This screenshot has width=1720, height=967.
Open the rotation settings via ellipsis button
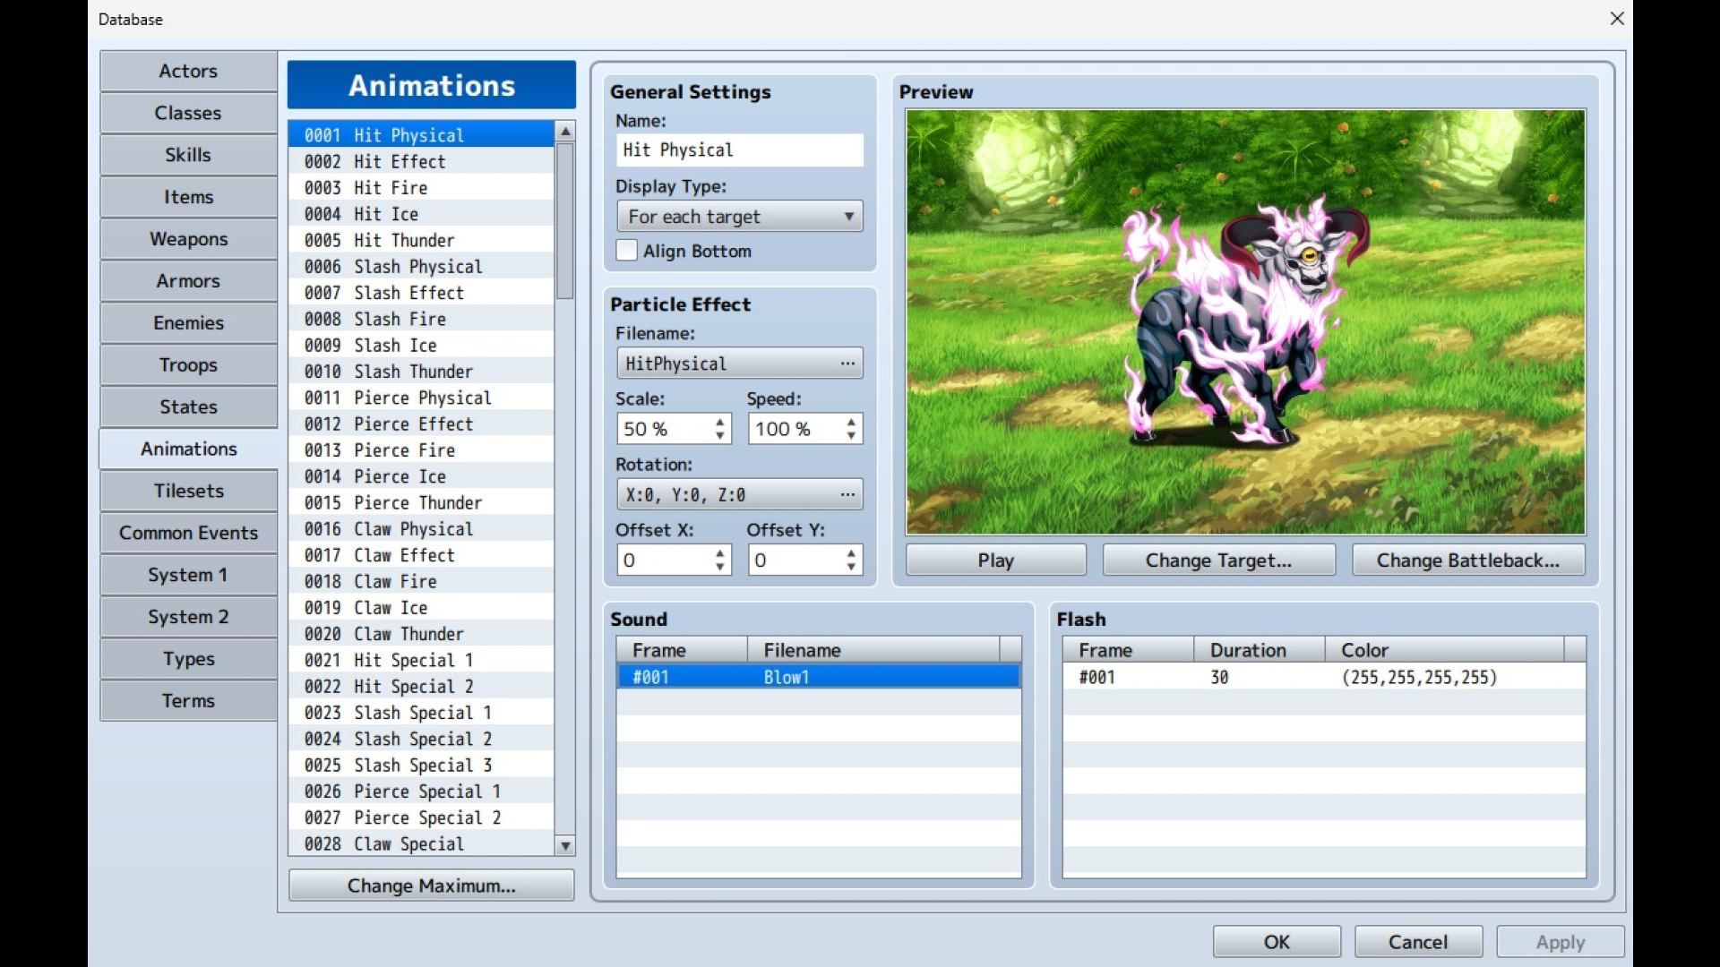[847, 494]
